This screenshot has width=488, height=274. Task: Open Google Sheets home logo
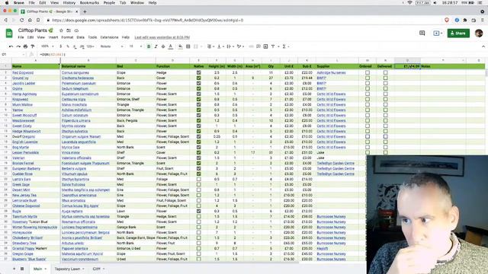tap(9, 33)
